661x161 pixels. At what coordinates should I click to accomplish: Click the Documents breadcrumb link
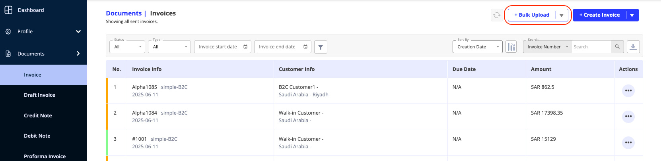[x=124, y=13]
